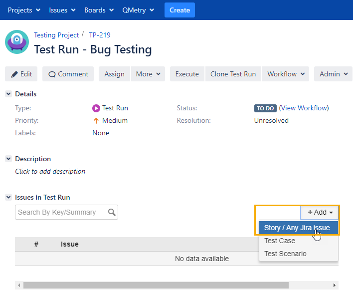Click the Edit button
353x294 pixels.
click(21, 74)
